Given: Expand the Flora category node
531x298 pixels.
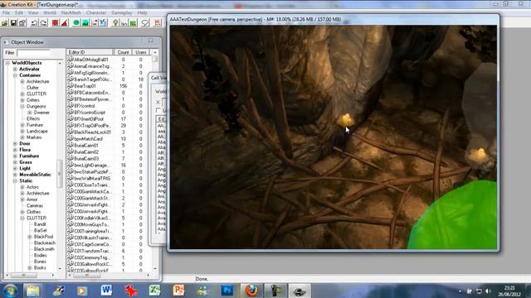Looking at the screenshot, I should (x=15, y=150).
